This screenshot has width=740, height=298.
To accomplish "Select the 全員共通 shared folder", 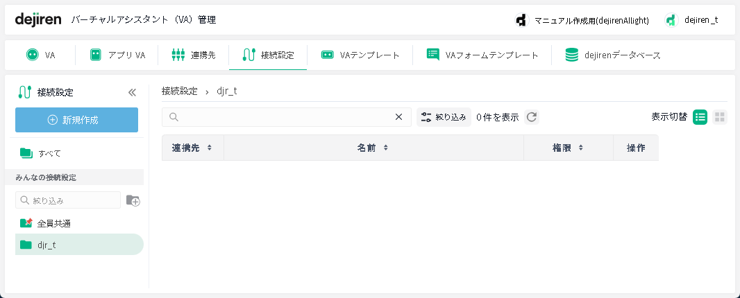I will (53, 223).
